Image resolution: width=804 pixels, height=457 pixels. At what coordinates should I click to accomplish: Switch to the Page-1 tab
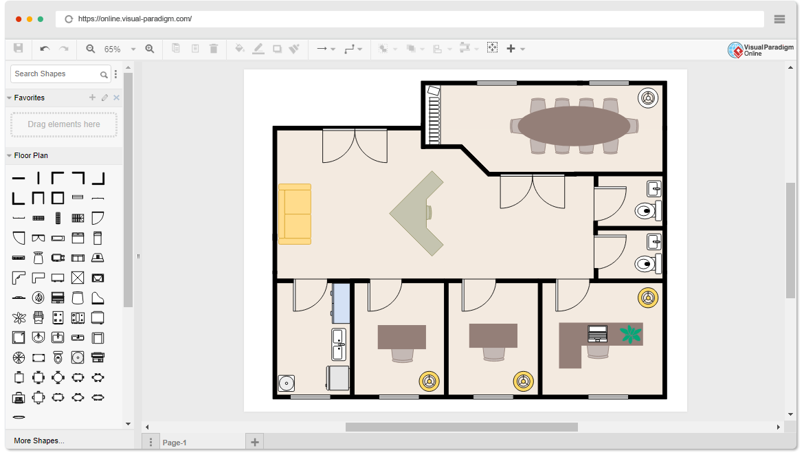point(175,443)
